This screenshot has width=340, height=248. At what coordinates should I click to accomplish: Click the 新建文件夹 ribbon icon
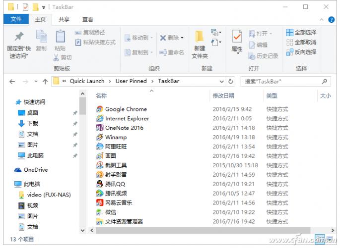200,37
